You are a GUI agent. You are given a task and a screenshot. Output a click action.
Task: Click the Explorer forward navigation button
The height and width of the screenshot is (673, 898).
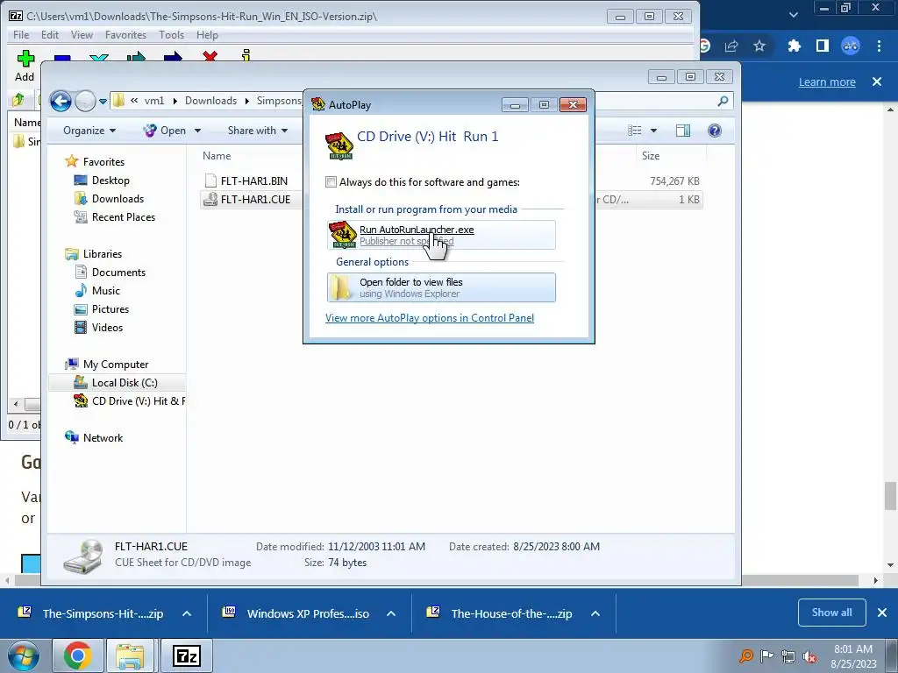(85, 102)
